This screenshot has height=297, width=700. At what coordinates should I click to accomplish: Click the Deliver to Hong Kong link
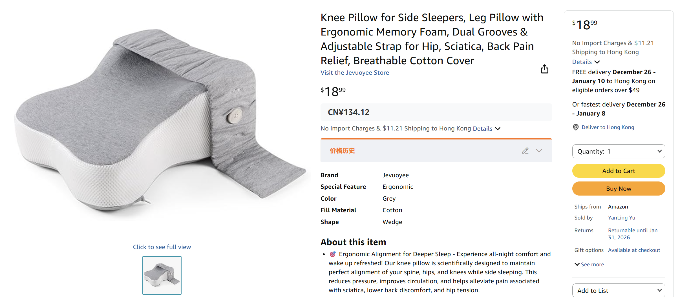pos(608,127)
